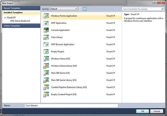Select the Visual C# category label

click(x=11, y=18)
